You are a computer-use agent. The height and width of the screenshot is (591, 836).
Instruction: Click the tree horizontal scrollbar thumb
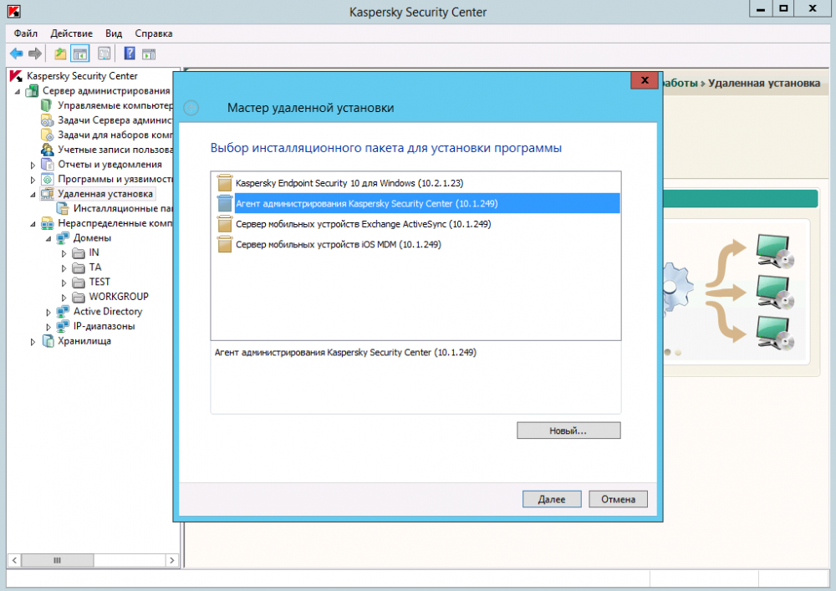(58, 560)
